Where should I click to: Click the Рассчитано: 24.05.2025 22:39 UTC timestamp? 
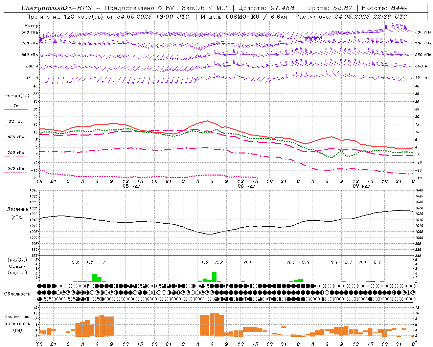(x=351, y=17)
